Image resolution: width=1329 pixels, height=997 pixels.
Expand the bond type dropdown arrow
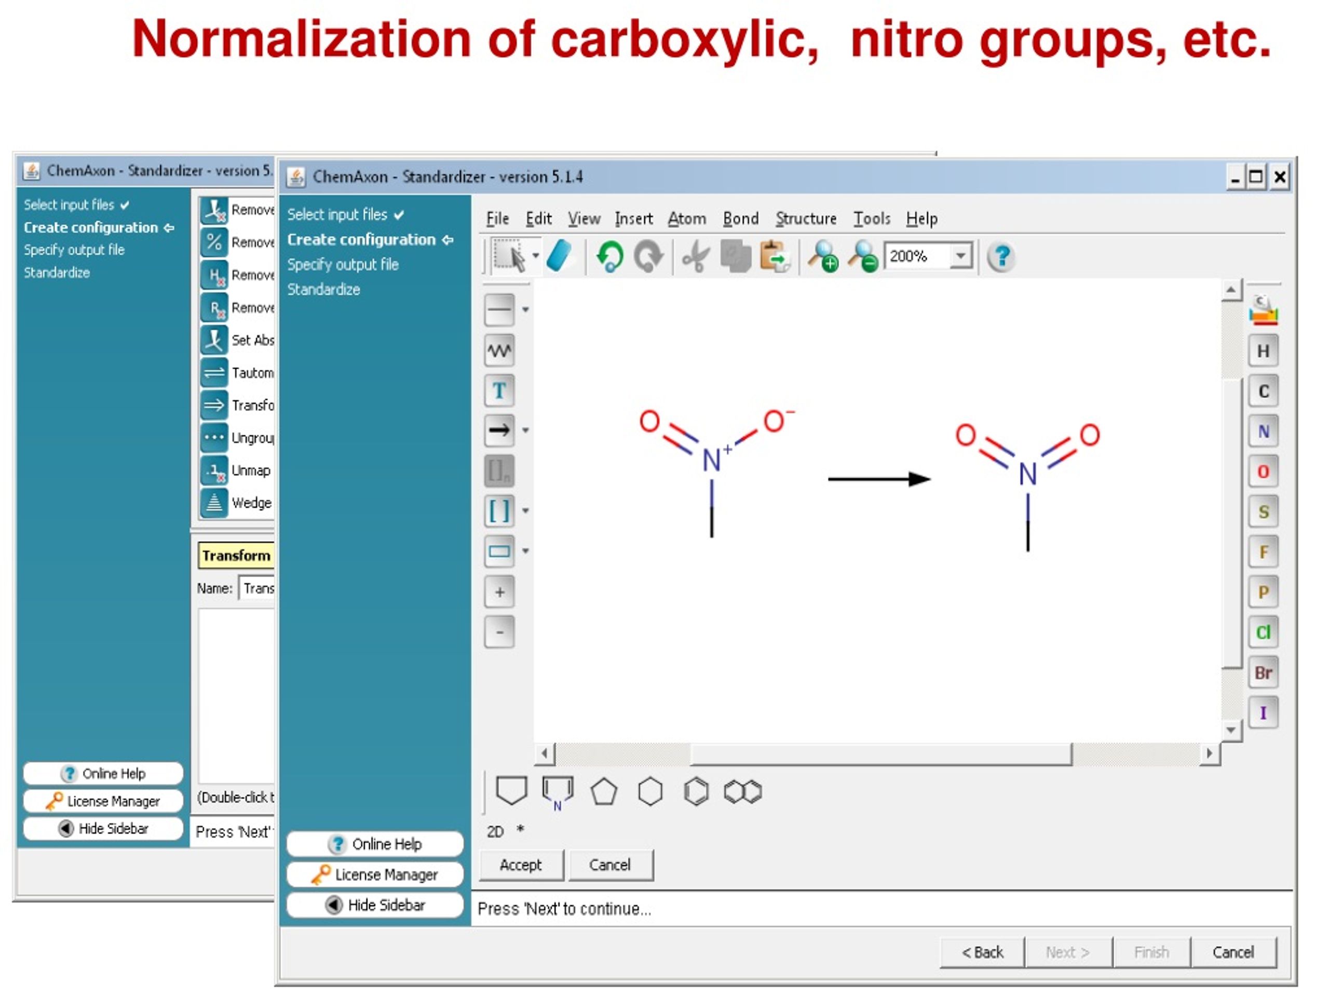[525, 310]
